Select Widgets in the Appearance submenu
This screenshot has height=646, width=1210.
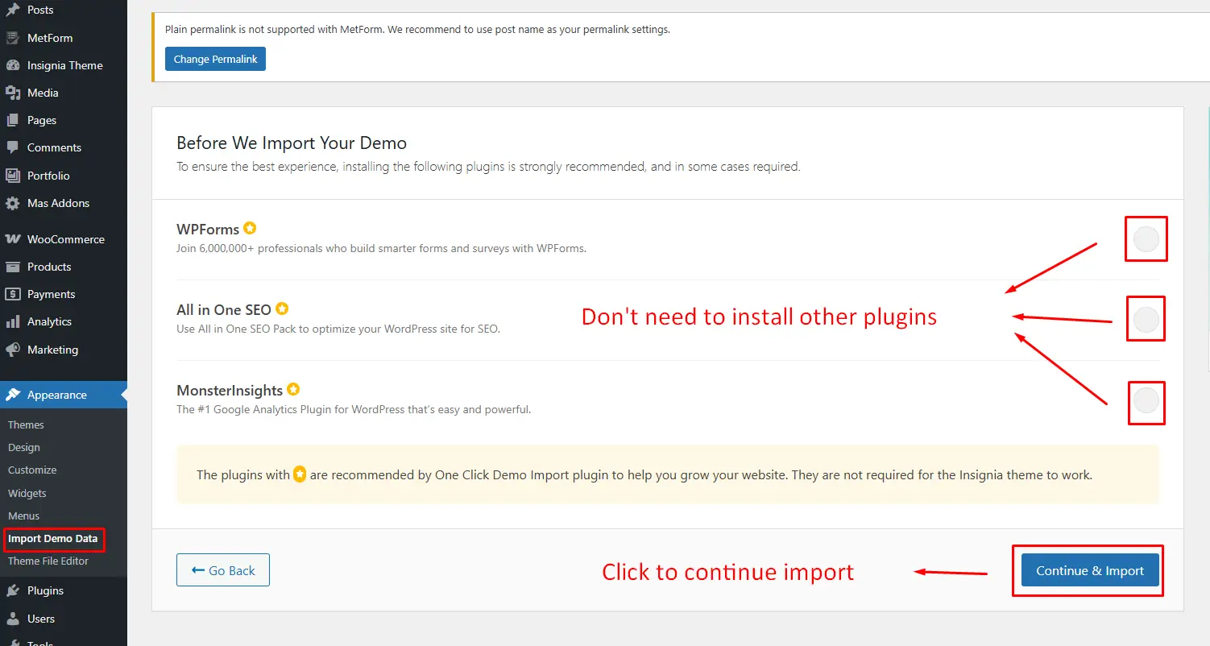[x=27, y=493]
